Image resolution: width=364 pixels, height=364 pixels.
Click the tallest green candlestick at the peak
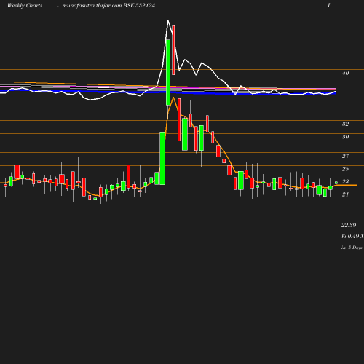[x=168, y=72]
